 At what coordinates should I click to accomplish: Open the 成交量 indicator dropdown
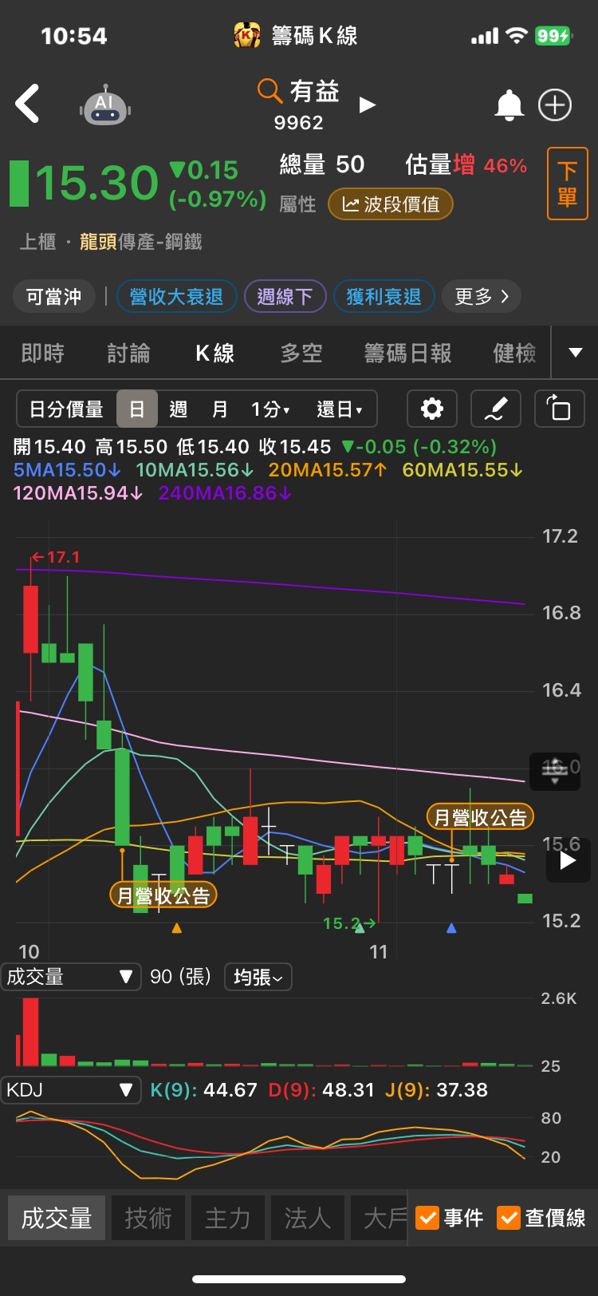pos(71,977)
